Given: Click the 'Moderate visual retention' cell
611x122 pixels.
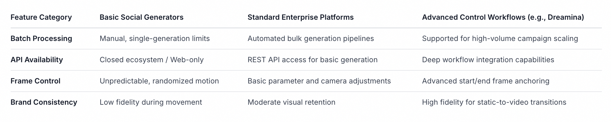Looking at the screenshot, I should 291,102.
